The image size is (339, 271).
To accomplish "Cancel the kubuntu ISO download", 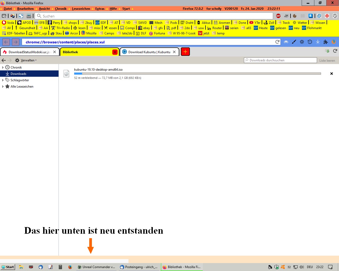I will click(332, 74).
